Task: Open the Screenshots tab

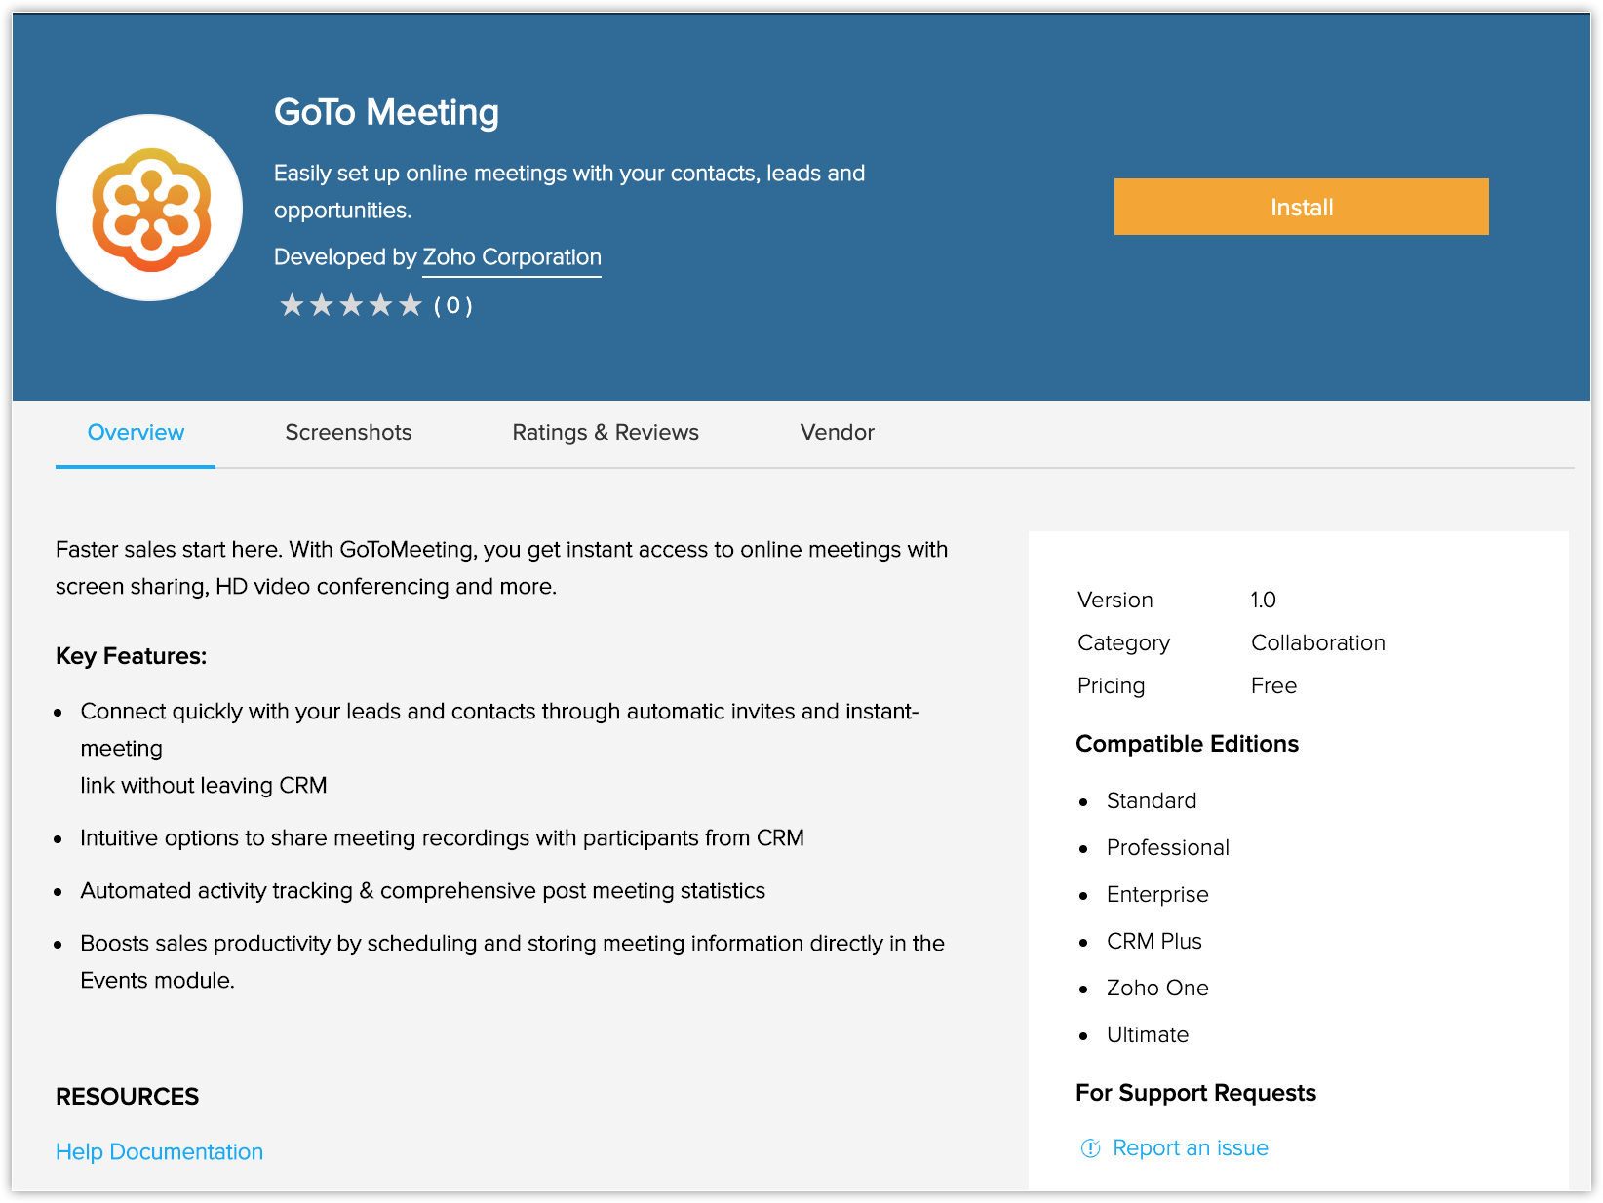Action: pos(348,433)
